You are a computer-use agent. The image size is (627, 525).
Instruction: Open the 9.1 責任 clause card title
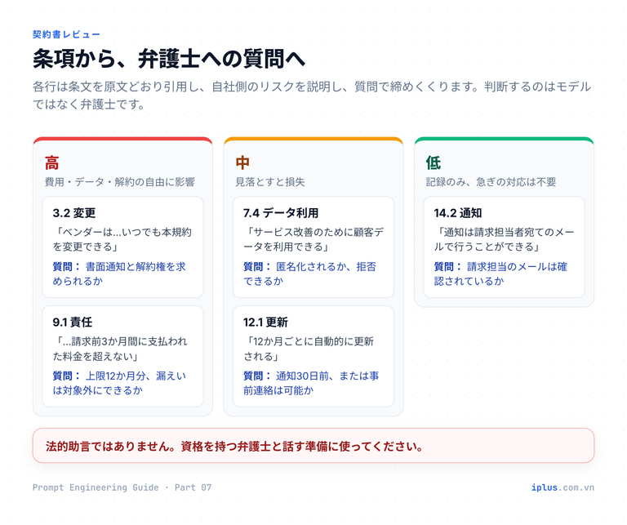(x=73, y=323)
